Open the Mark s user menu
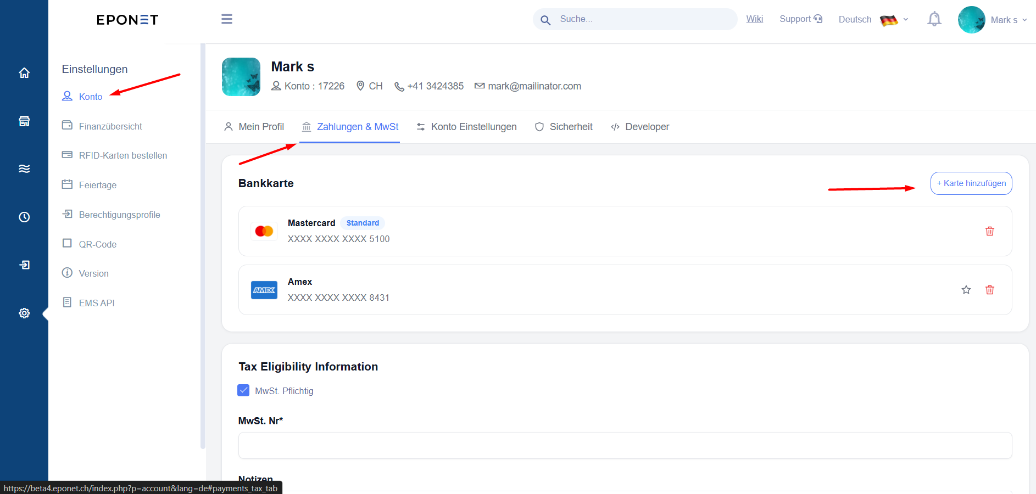This screenshot has width=1036, height=494. click(x=993, y=20)
